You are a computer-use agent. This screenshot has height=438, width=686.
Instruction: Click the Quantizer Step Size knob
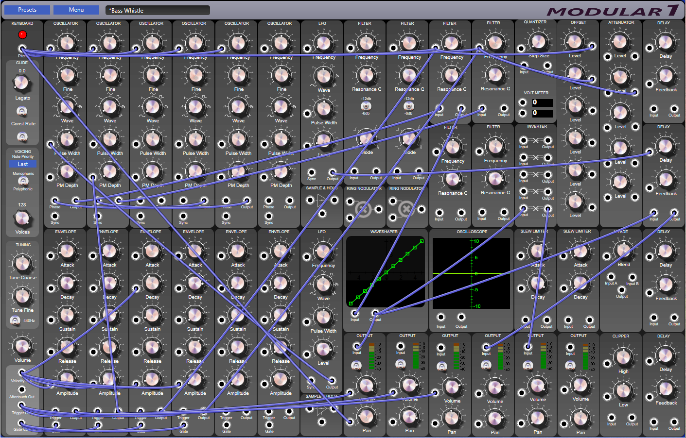click(538, 42)
